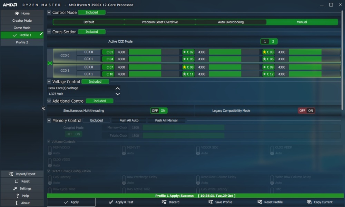This screenshot has width=345, height=207.
Task: Open Settings gear icon
Action: point(15,188)
